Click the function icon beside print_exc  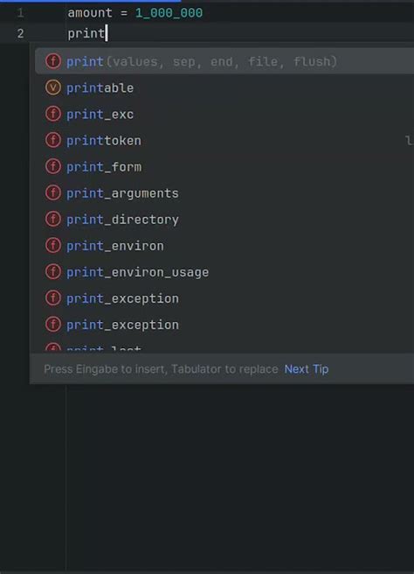[x=53, y=114]
